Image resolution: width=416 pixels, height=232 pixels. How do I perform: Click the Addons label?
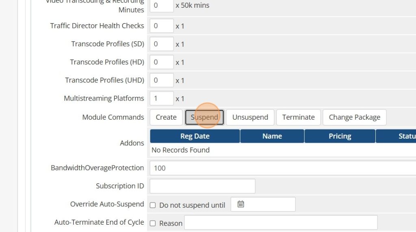pyautogui.click(x=132, y=143)
